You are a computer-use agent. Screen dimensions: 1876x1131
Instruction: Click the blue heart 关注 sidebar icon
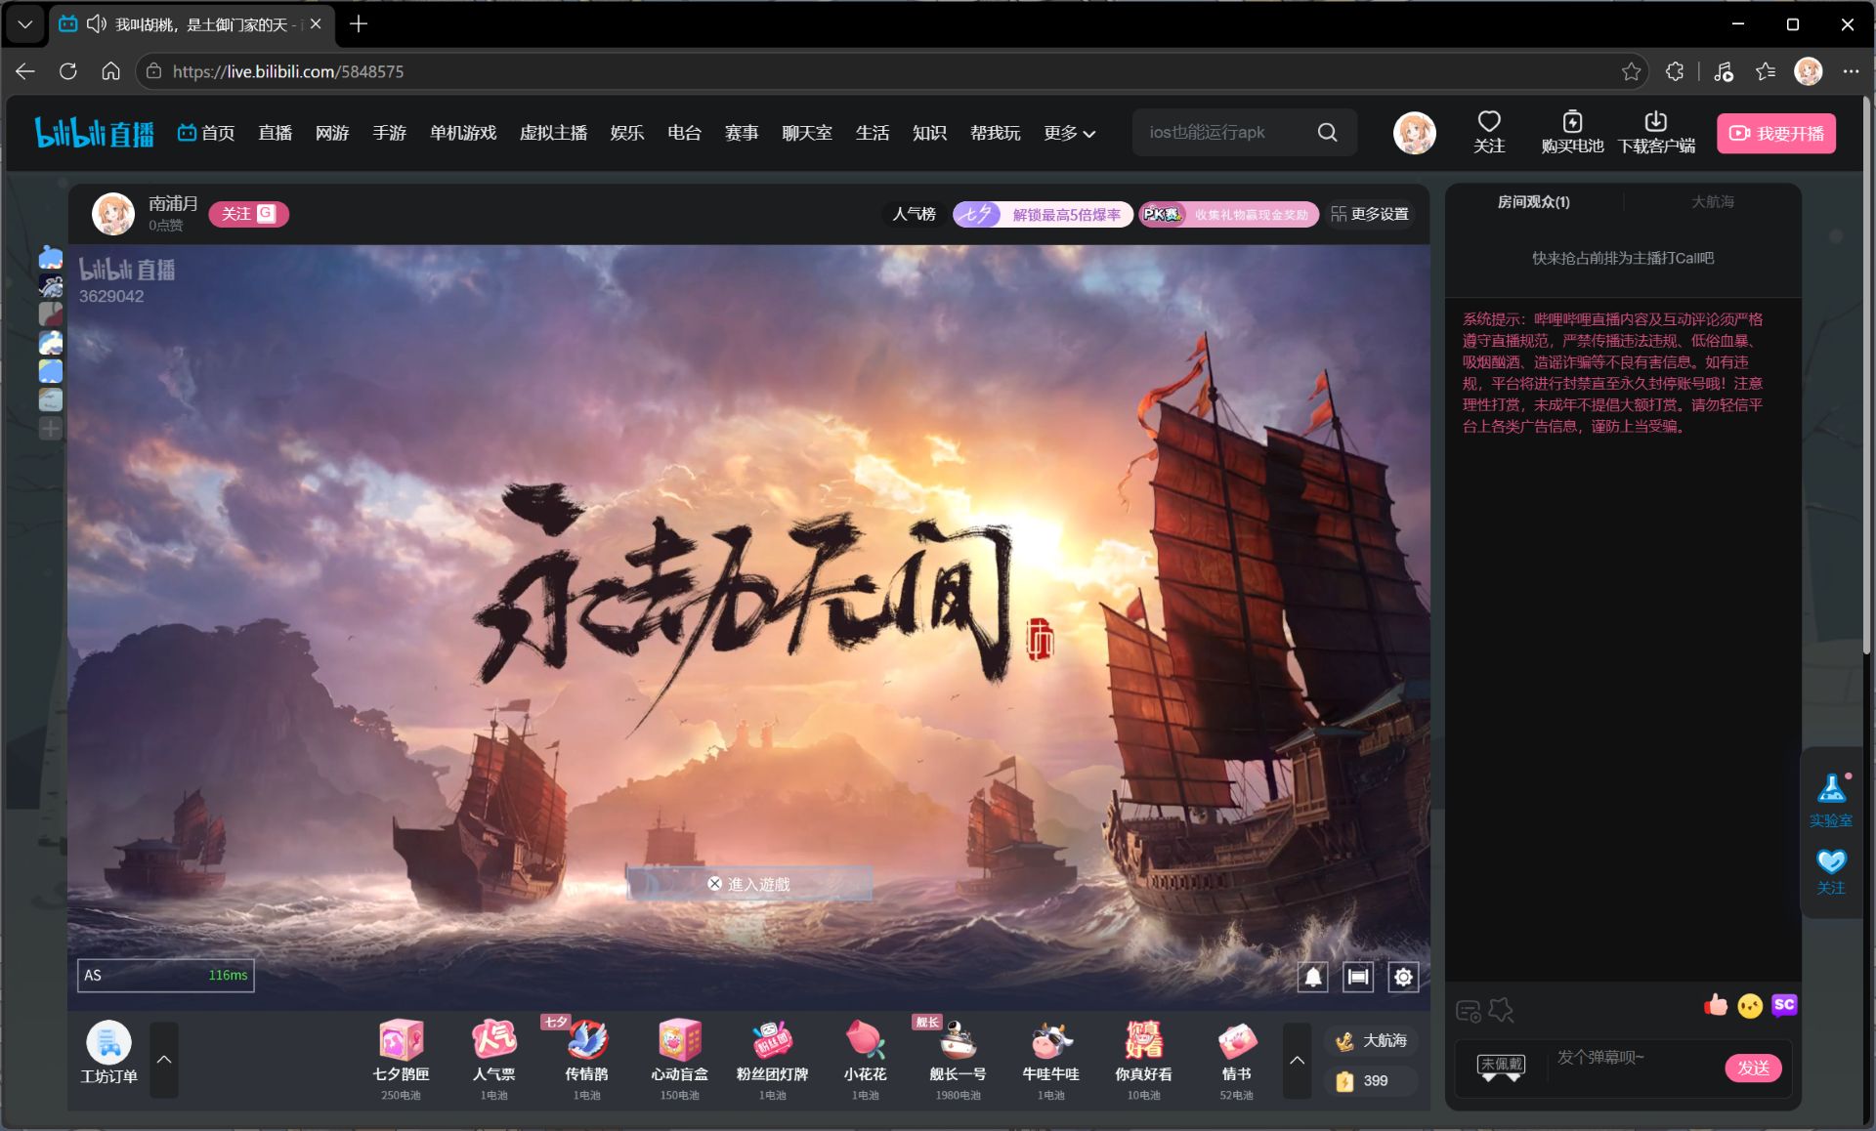1831,871
